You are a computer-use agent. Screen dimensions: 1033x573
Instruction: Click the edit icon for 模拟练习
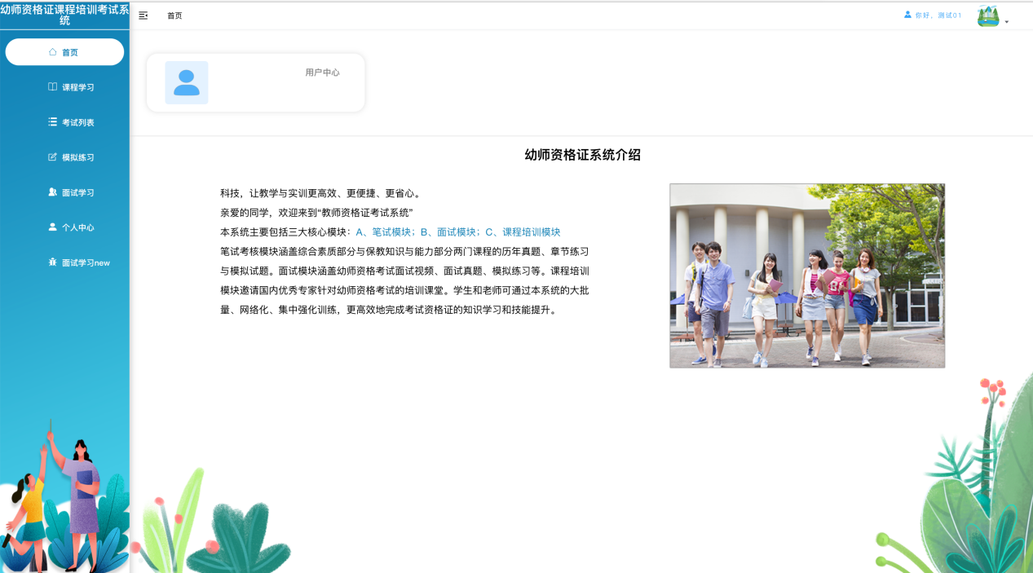(52, 157)
